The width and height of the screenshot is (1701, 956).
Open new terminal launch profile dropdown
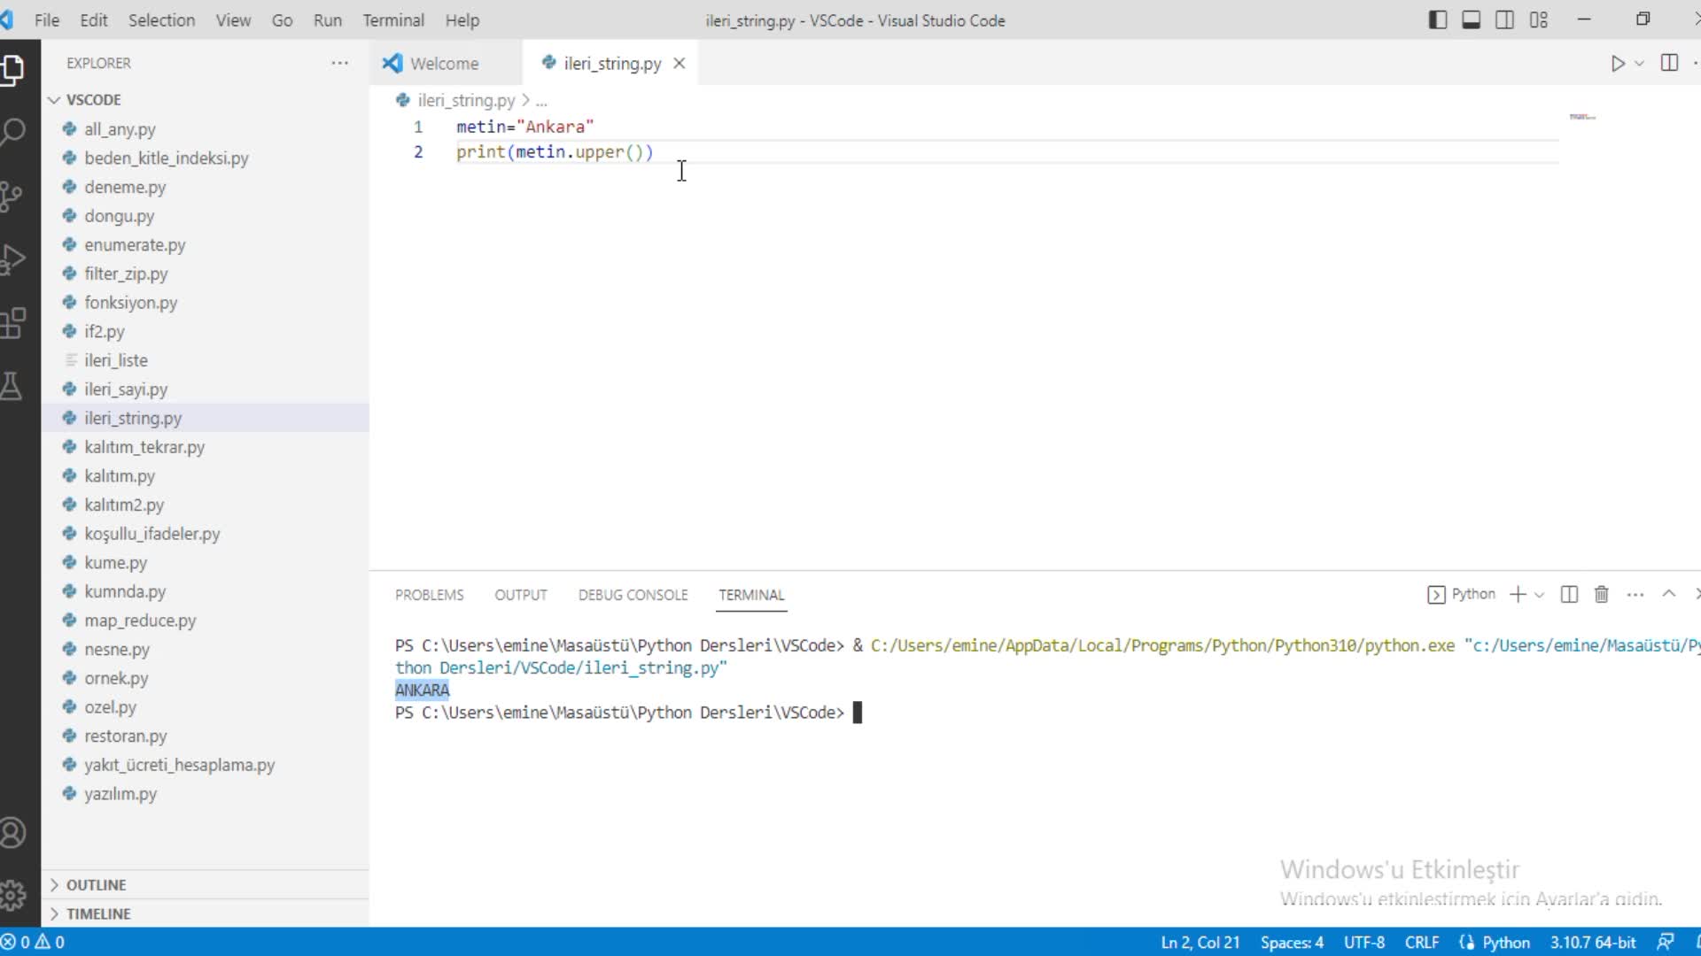tap(1539, 595)
